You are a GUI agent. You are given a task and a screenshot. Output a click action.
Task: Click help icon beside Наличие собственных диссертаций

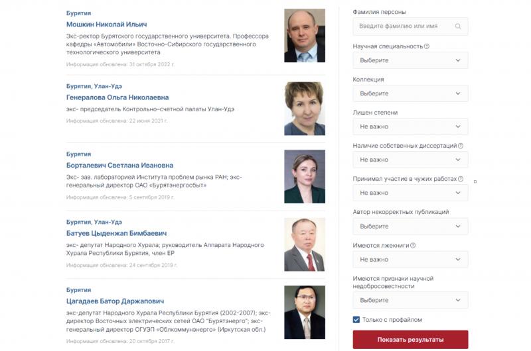pyautogui.click(x=461, y=146)
